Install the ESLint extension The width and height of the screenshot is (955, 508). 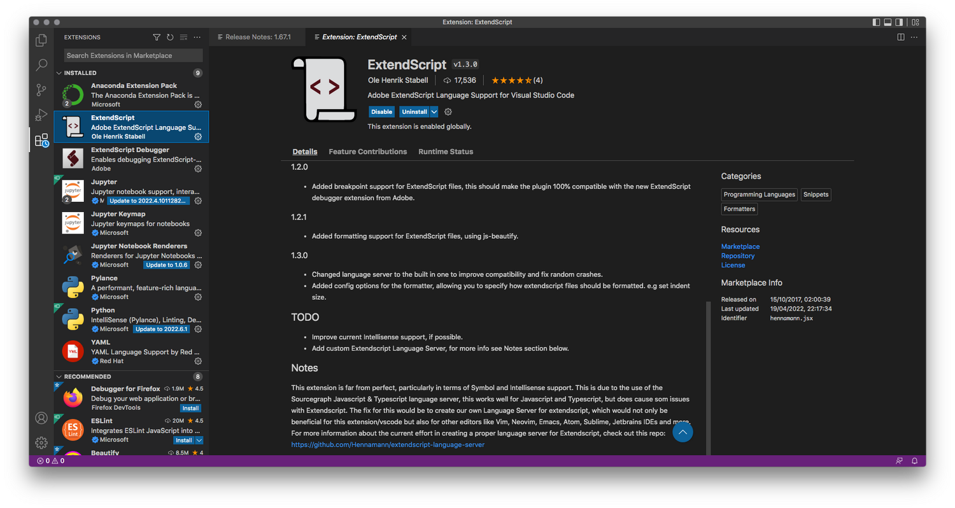coord(184,441)
